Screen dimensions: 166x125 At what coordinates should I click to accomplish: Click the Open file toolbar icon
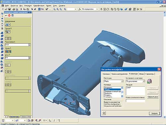coord(6,9)
